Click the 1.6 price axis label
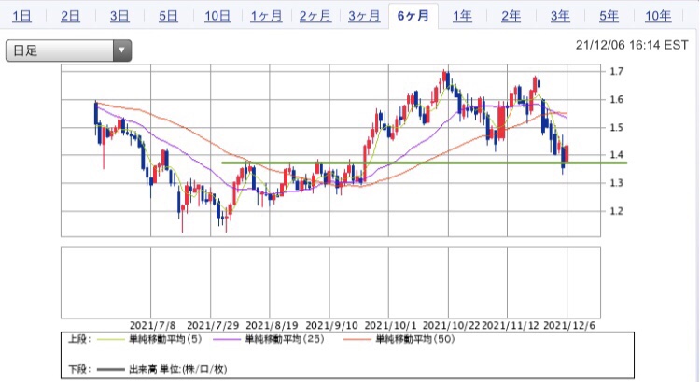The width and height of the screenshot is (700, 382). pos(617,99)
